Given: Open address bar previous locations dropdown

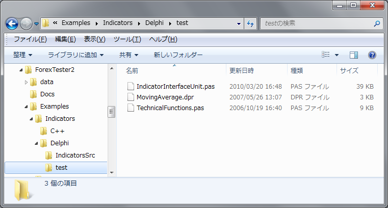Looking at the screenshot, I should (239, 24).
